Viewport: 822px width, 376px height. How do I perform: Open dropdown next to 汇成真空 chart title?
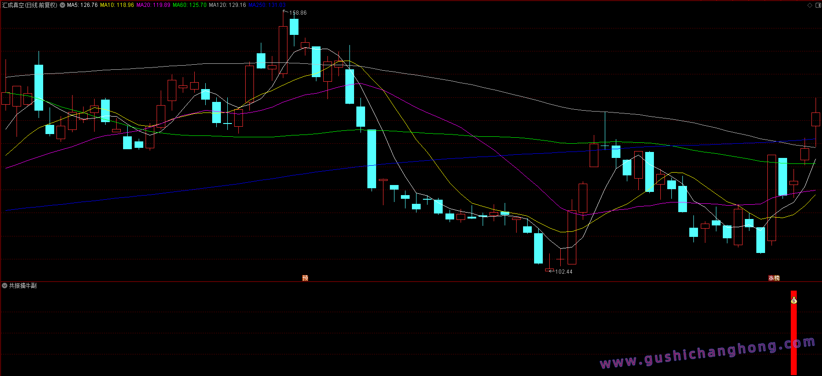[x=62, y=5]
